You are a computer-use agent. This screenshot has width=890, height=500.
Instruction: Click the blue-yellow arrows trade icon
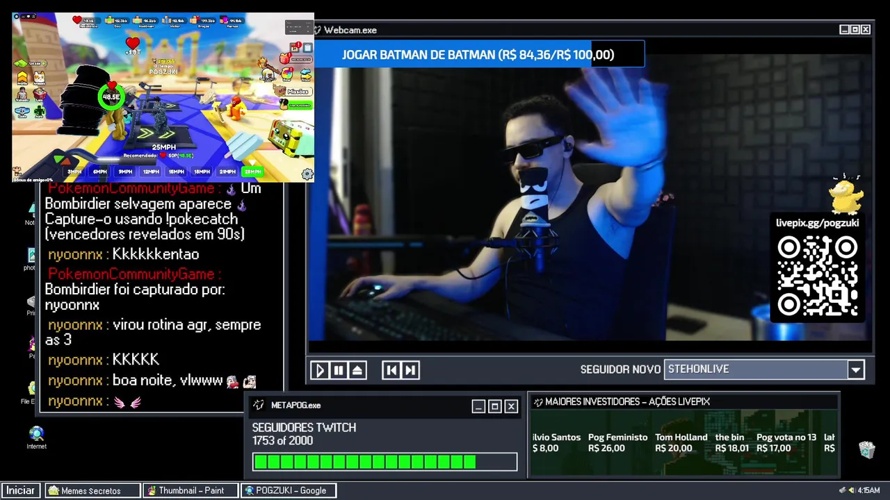306,74
